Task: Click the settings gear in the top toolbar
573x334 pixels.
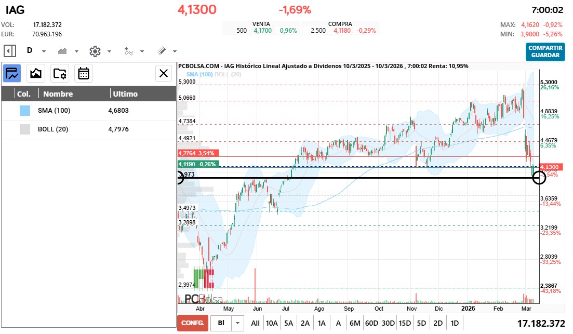Action: click(x=95, y=51)
